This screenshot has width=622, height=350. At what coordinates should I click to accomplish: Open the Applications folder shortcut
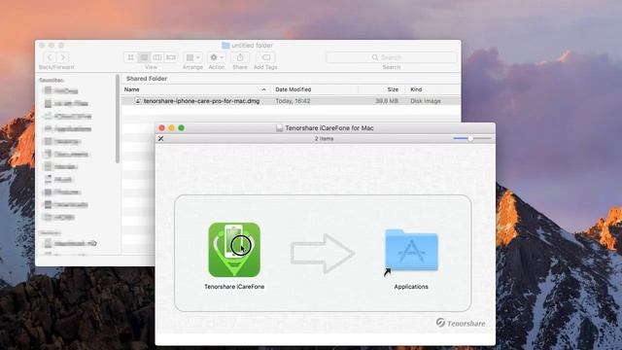411,251
